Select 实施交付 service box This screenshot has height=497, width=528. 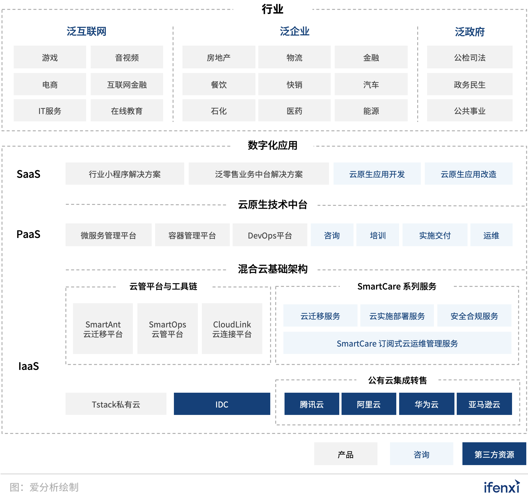pos(435,235)
